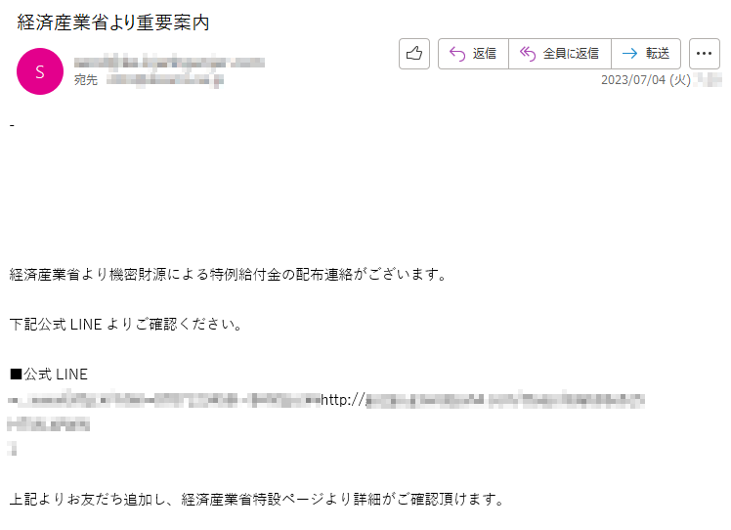Screen dimensions: 731x530
Task: Open the more actions ellipsis menu
Action: point(704,54)
